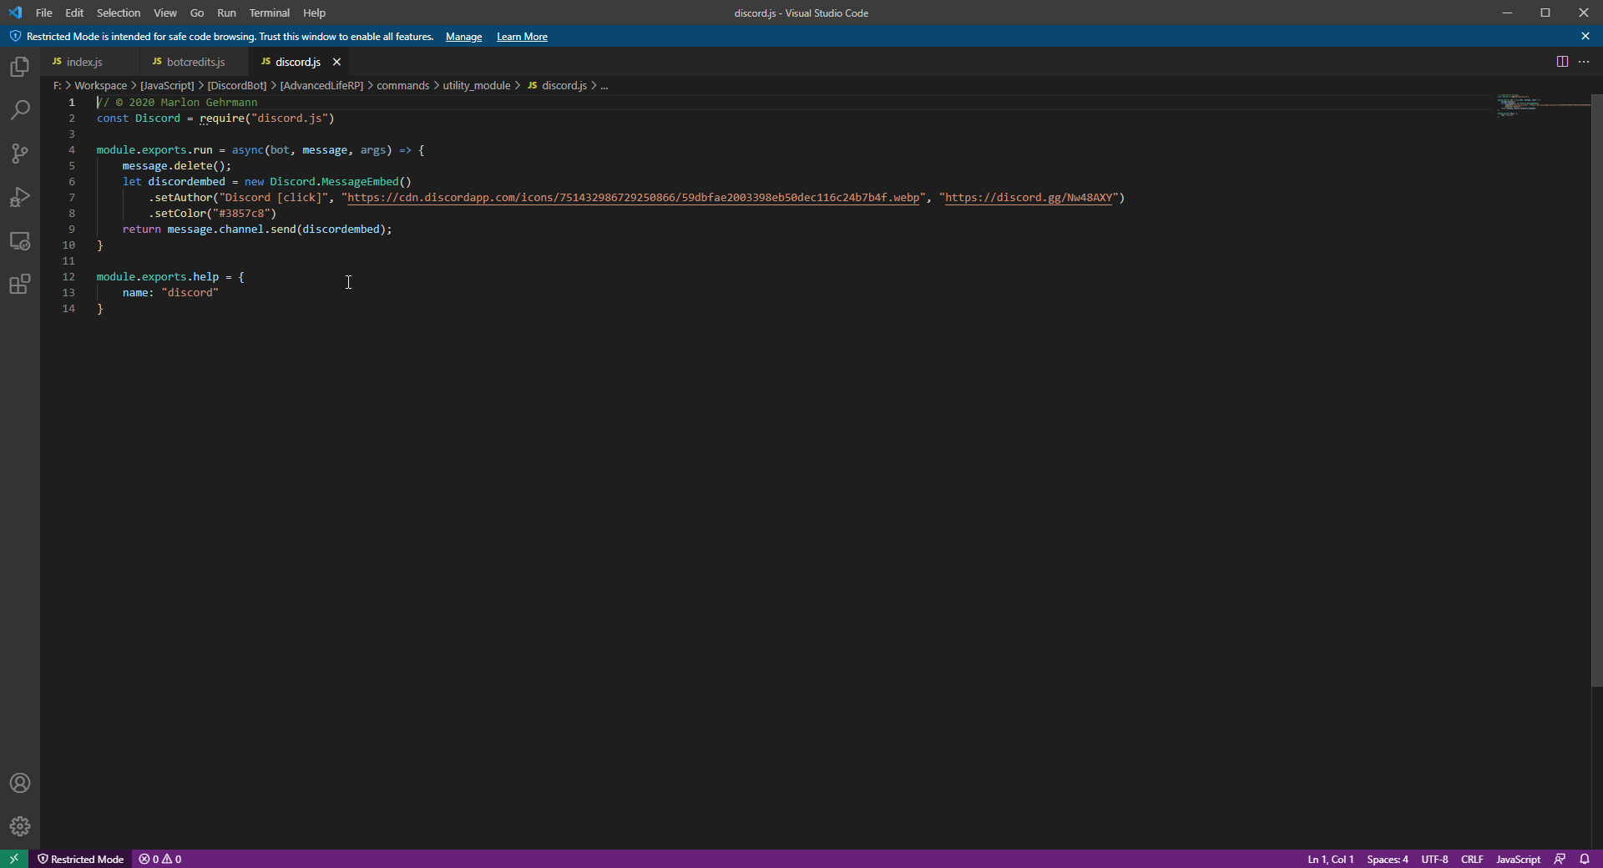Change the CRLF end-of-line sequence
Viewport: 1603px width, 868px height.
(x=1472, y=859)
